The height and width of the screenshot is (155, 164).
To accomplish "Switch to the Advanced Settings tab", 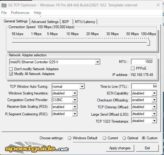I will 45,22.
